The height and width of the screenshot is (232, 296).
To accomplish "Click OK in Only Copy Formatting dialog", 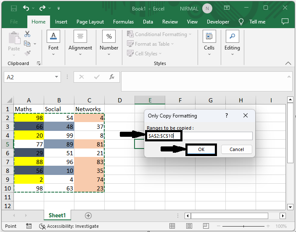I will pos(201,149).
